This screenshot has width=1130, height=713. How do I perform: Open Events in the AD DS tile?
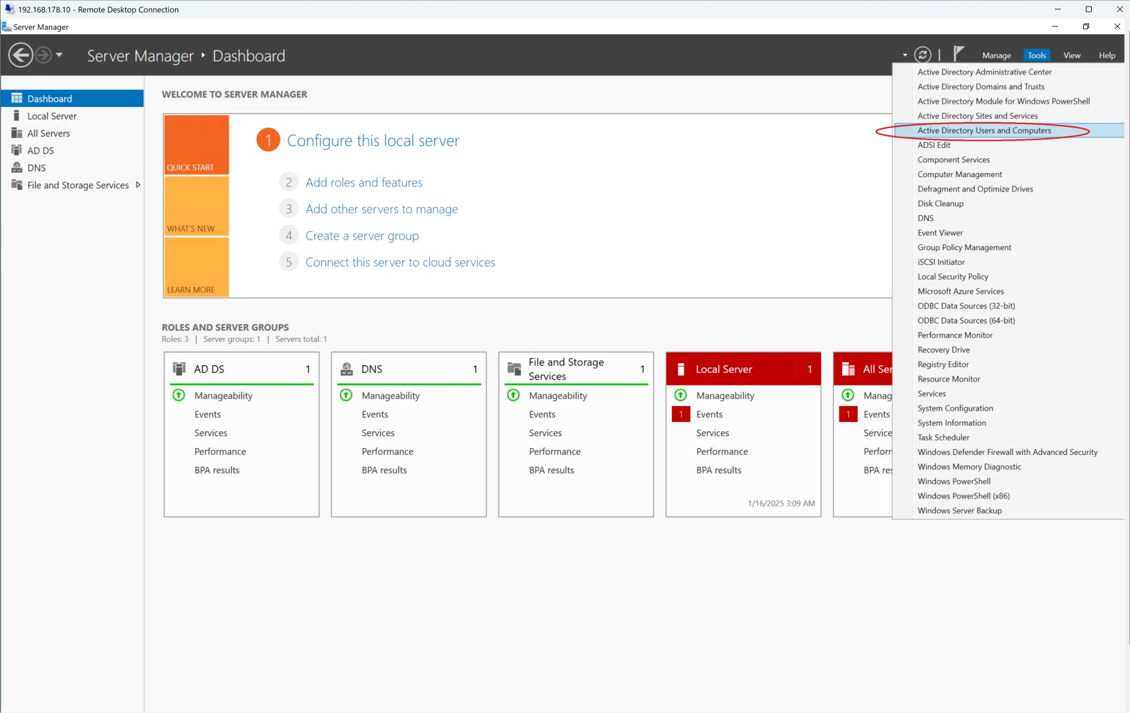click(x=207, y=415)
